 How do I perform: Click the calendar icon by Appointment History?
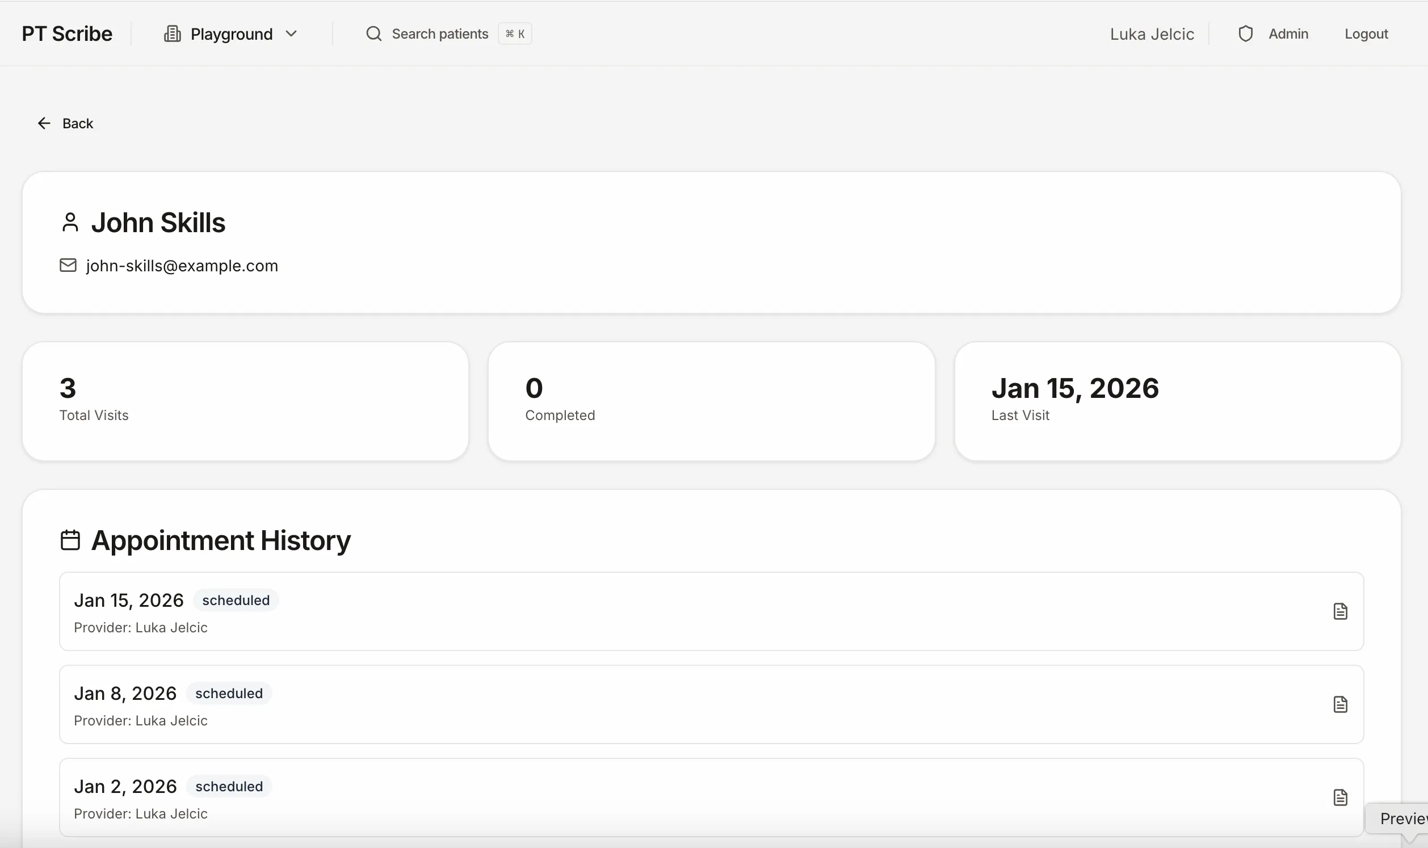pos(70,540)
